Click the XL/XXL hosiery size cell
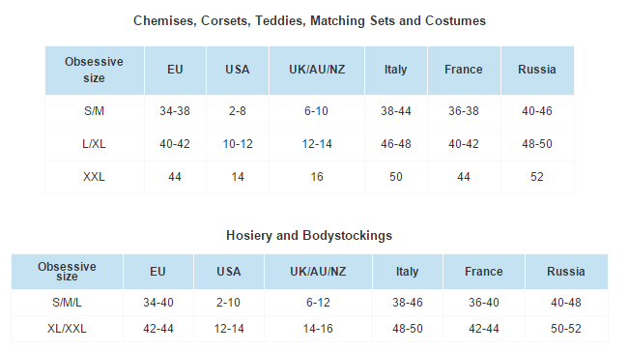The width and height of the screenshot is (628, 352). [x=67, y=329]
